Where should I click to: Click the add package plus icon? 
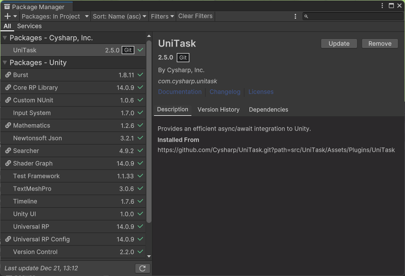pos(8,16)
